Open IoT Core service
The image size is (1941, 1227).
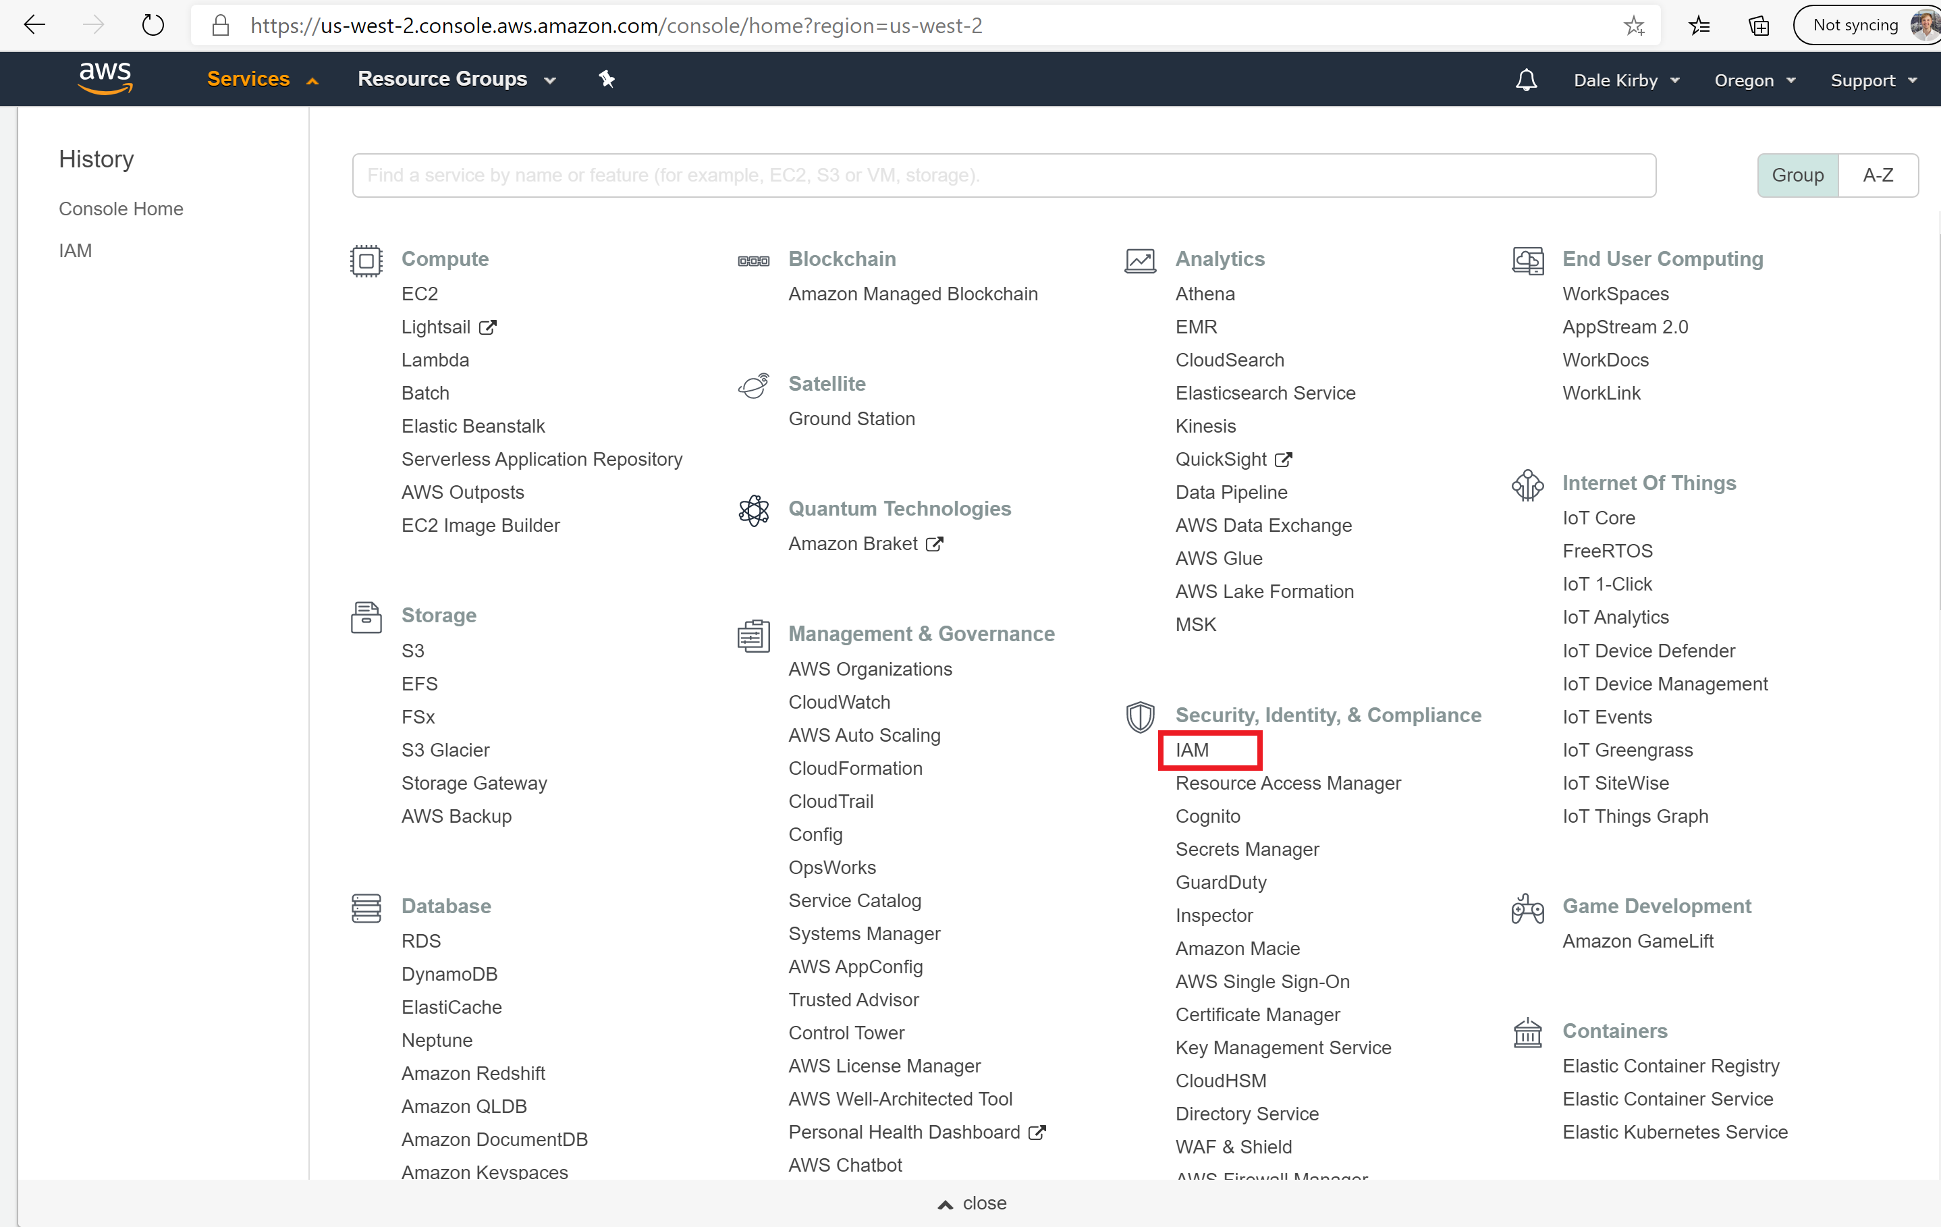click(1598, 518)
